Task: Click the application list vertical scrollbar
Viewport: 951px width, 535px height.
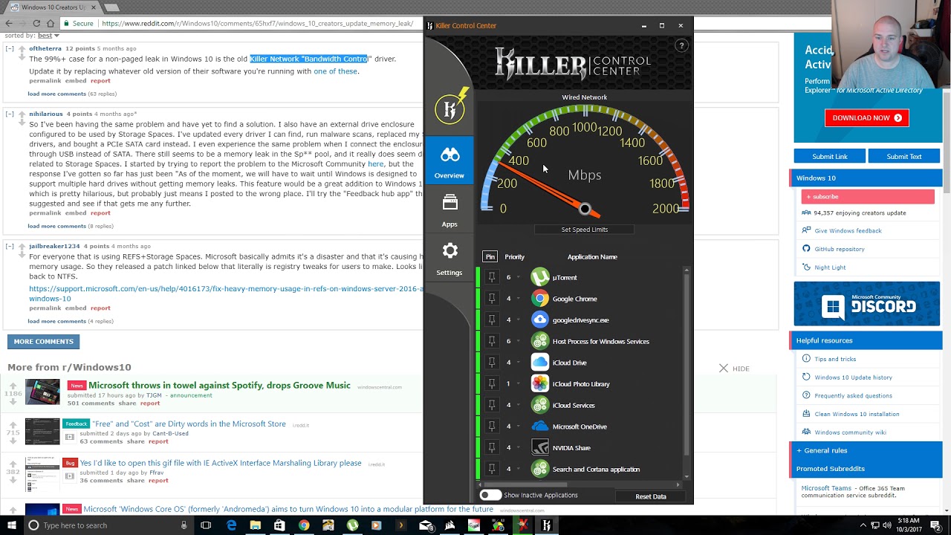Action: 687,364
